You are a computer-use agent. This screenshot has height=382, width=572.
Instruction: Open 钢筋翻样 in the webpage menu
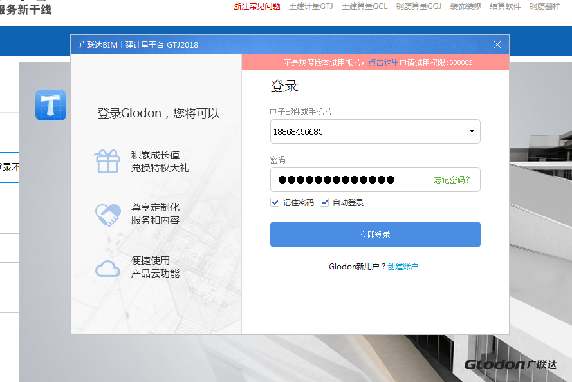pos(544,6)
